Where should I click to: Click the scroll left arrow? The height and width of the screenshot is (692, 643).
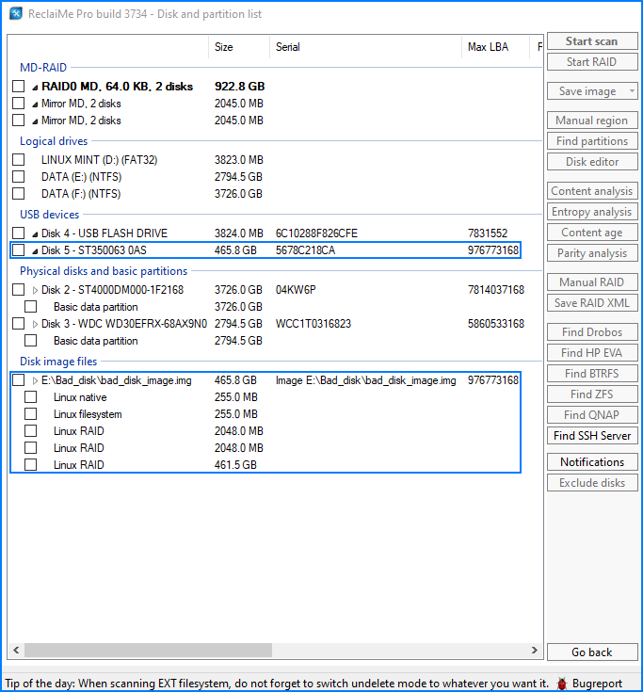click(x=16, y=650)
